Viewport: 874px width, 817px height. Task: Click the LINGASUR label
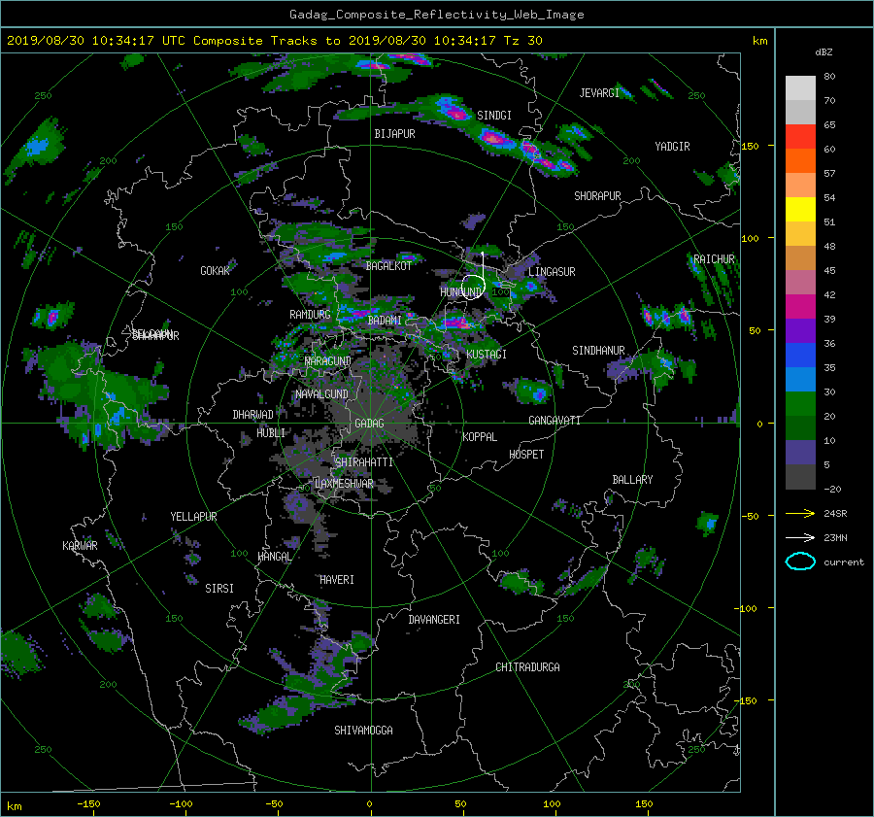click(x=552, y=272)
